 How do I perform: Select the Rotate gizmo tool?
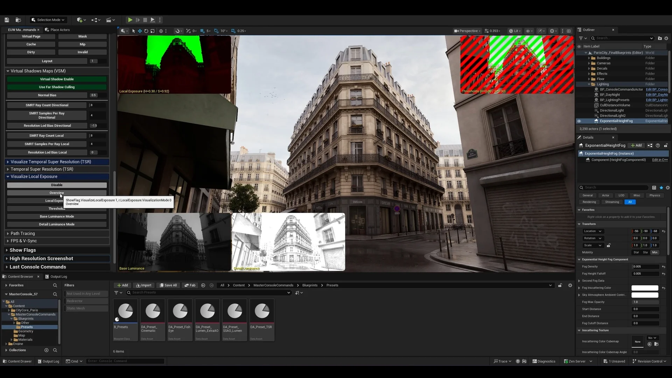point(146,31)
